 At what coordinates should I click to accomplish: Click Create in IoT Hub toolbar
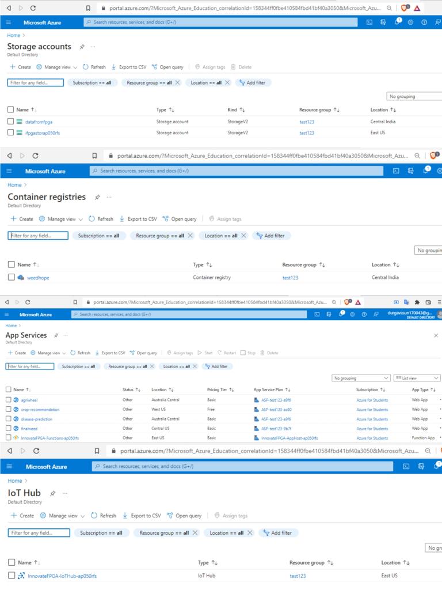22,516
